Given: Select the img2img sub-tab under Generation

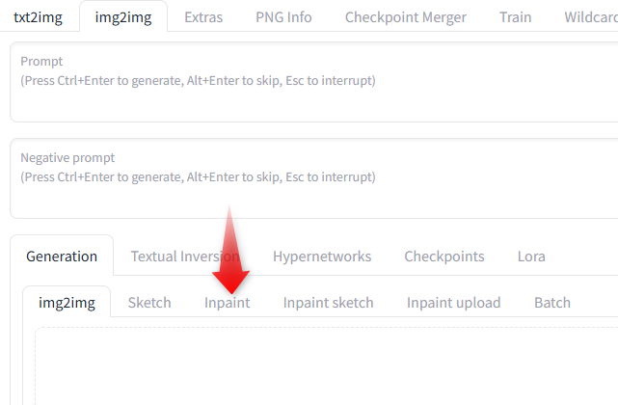Looking at the screenshot, I should (67, 303).
